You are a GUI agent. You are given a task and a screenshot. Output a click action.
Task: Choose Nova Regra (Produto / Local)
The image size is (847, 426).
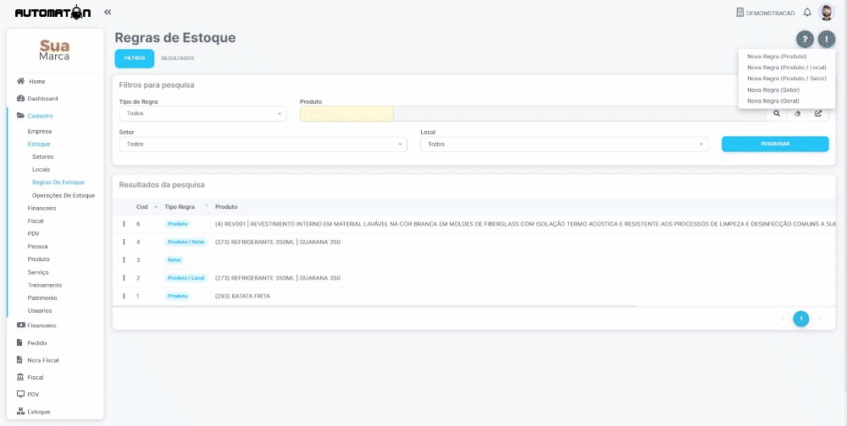(x=787, y=68)
